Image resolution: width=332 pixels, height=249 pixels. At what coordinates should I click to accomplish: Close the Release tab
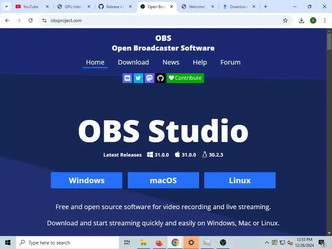130,6
